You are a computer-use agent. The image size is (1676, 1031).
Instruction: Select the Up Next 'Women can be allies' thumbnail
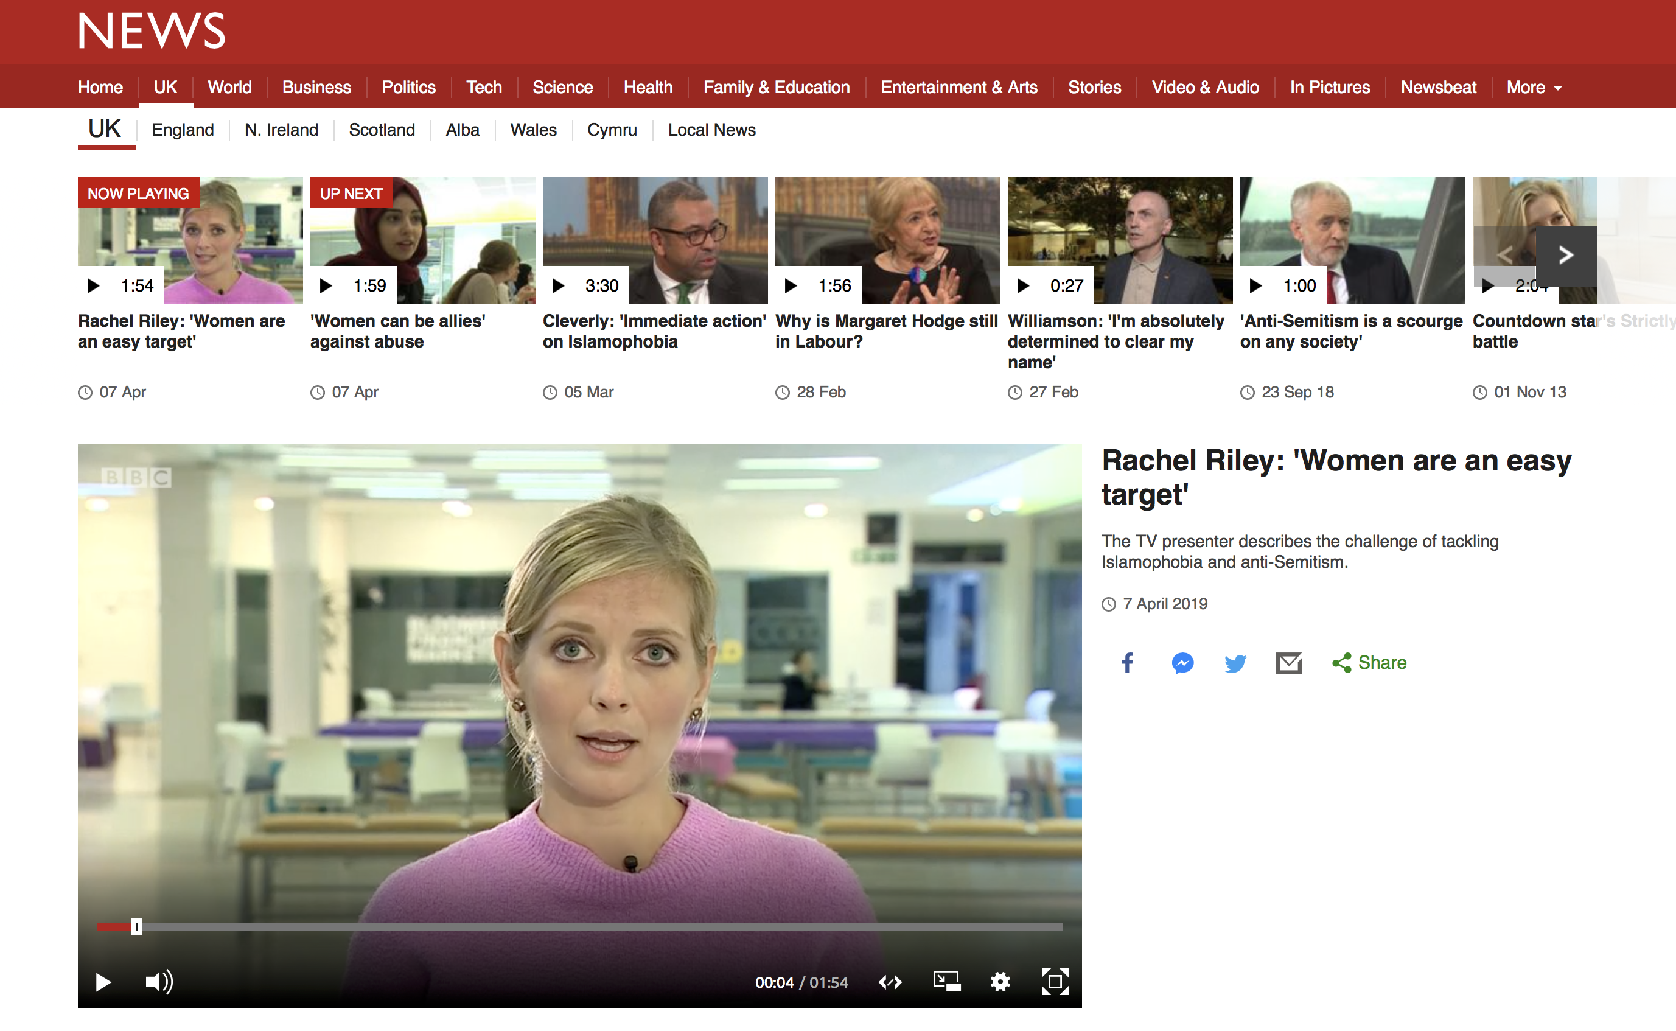(423, 240)
